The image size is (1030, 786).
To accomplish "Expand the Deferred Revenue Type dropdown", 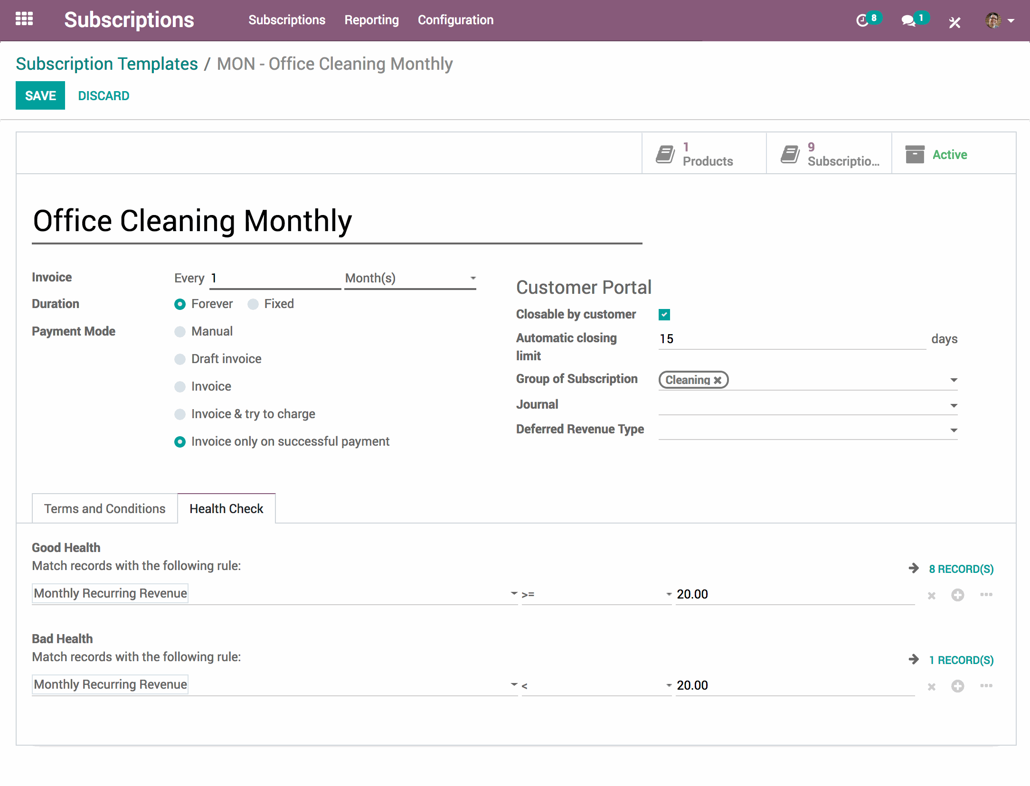I will 954,430.
